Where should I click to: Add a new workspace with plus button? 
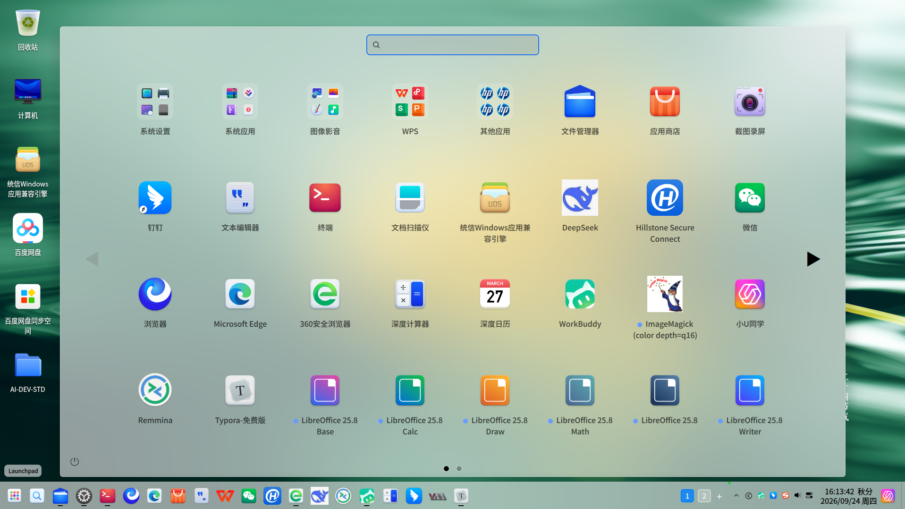coord(719,496)
